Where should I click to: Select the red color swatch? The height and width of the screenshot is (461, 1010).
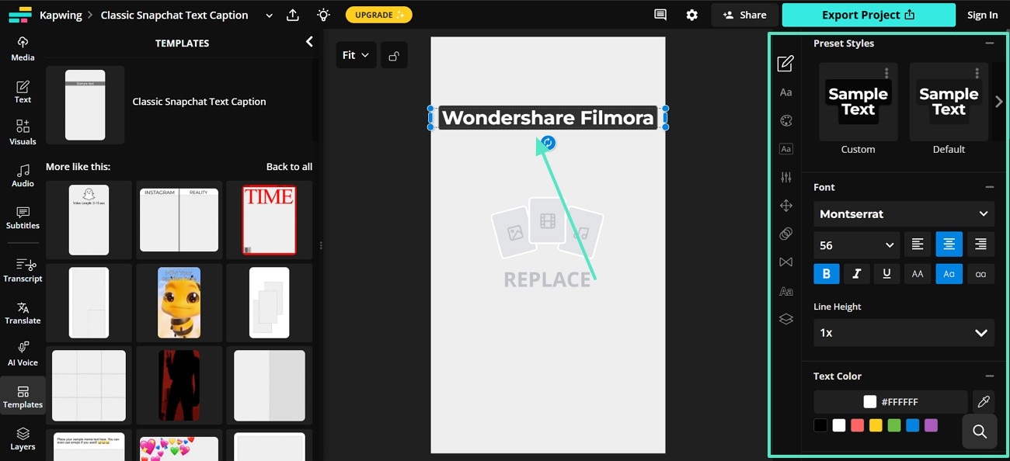[x=857, y=425]
